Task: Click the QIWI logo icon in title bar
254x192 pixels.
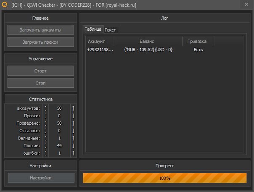Action: [5, 5]
